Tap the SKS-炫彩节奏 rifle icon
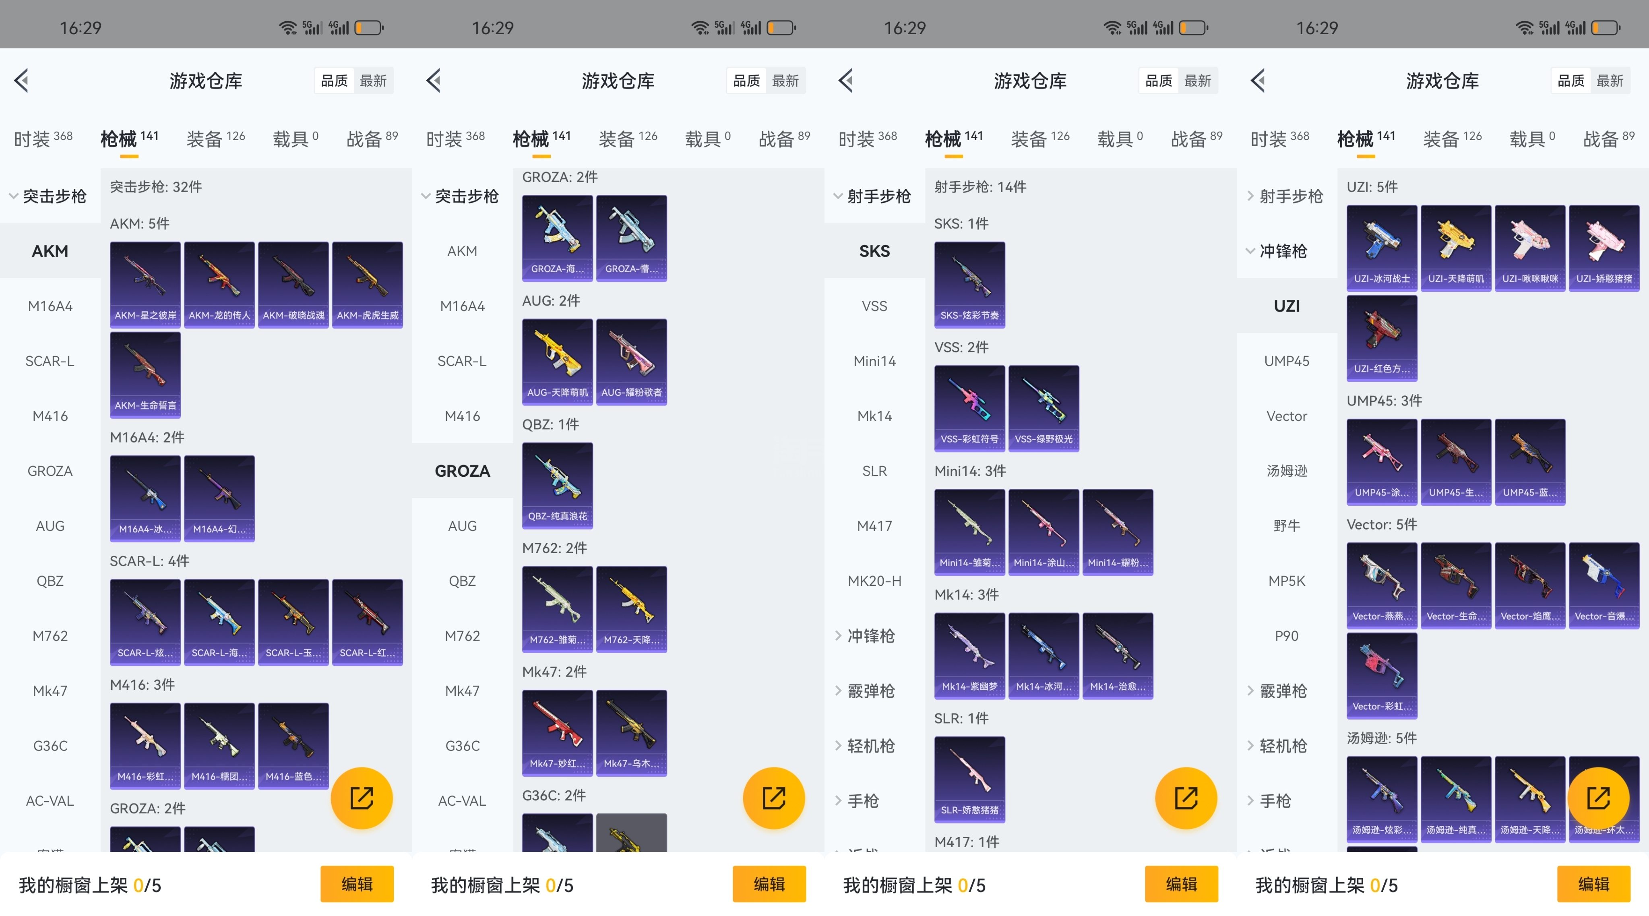Image resolution: width=1649 pixels, height=916 pixels. [x=970, y=285]
